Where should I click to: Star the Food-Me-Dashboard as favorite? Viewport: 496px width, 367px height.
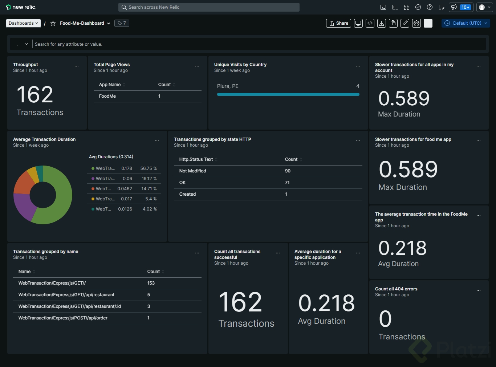tap(53, 23)
